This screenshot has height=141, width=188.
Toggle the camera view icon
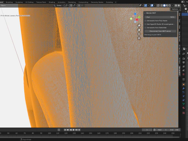point(139,34)
